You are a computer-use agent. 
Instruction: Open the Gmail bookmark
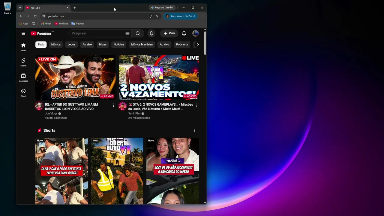(x=46, y=24)
